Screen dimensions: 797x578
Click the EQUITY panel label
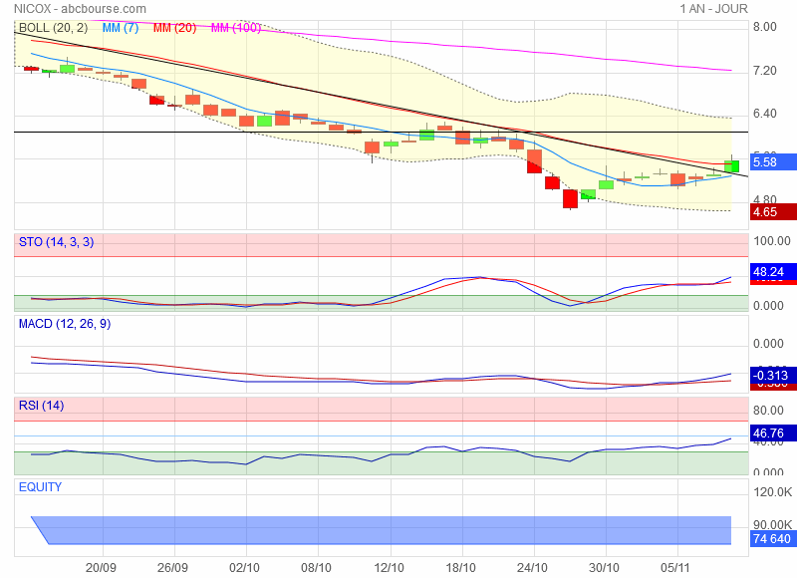[x=40, y=487]
